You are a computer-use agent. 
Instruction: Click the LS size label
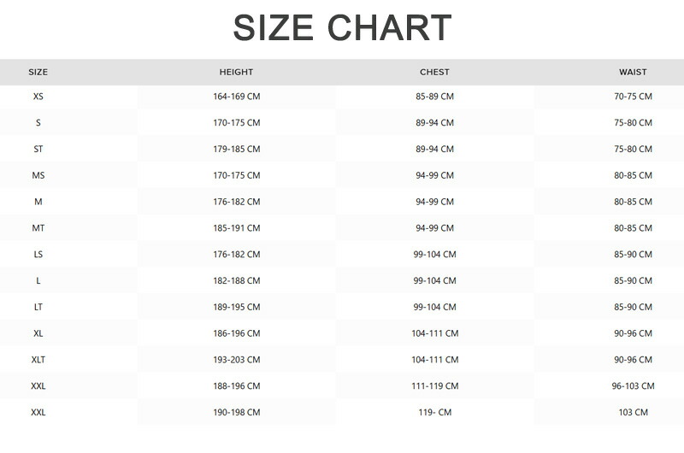[38, 255]
